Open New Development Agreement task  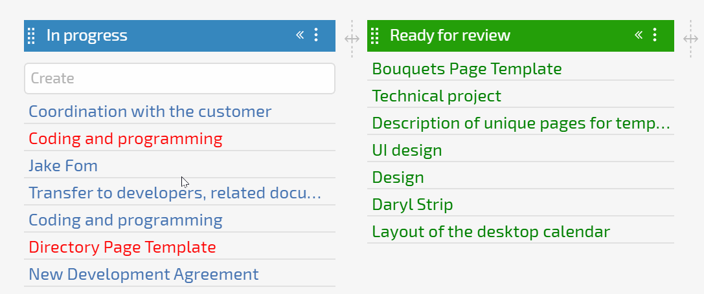pyautogui.click(x=179, y=274)
